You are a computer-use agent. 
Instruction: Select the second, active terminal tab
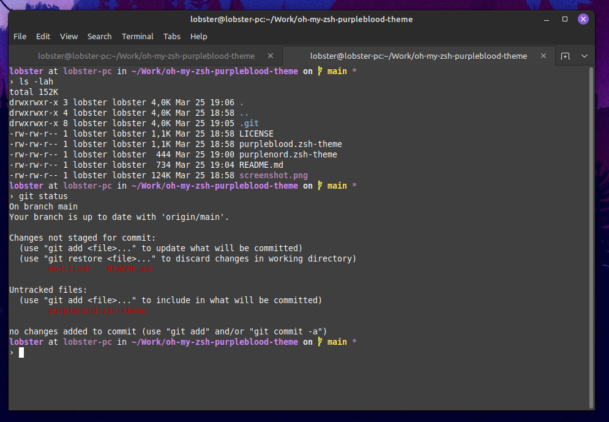tap(418, 56)
